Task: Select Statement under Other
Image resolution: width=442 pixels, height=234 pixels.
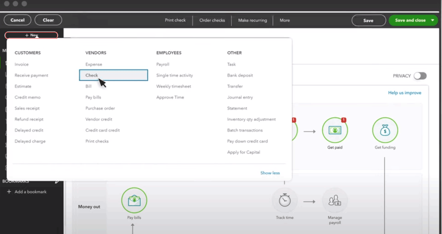Action: [237, 108]
